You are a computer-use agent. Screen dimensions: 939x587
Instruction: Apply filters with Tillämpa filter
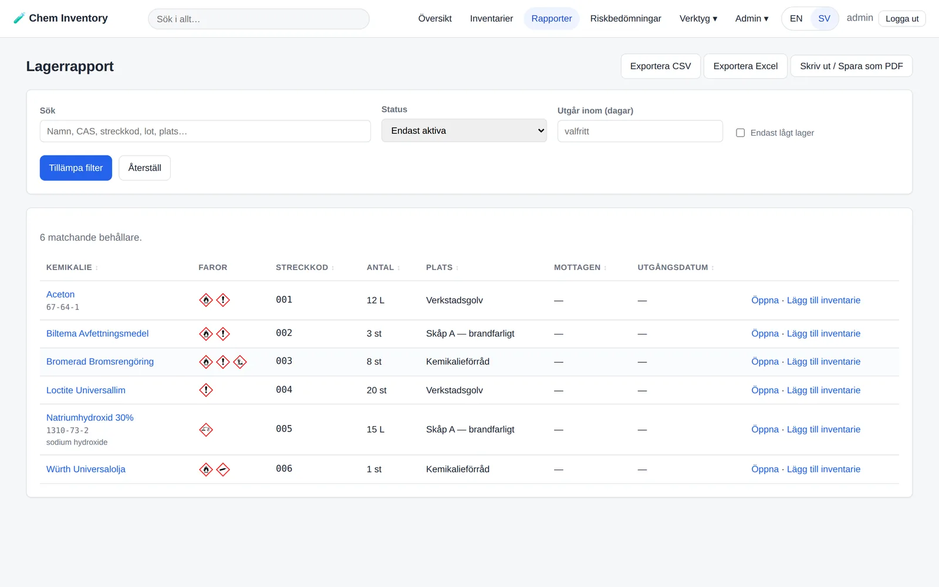pyautogui.click(x=76, y=168)
